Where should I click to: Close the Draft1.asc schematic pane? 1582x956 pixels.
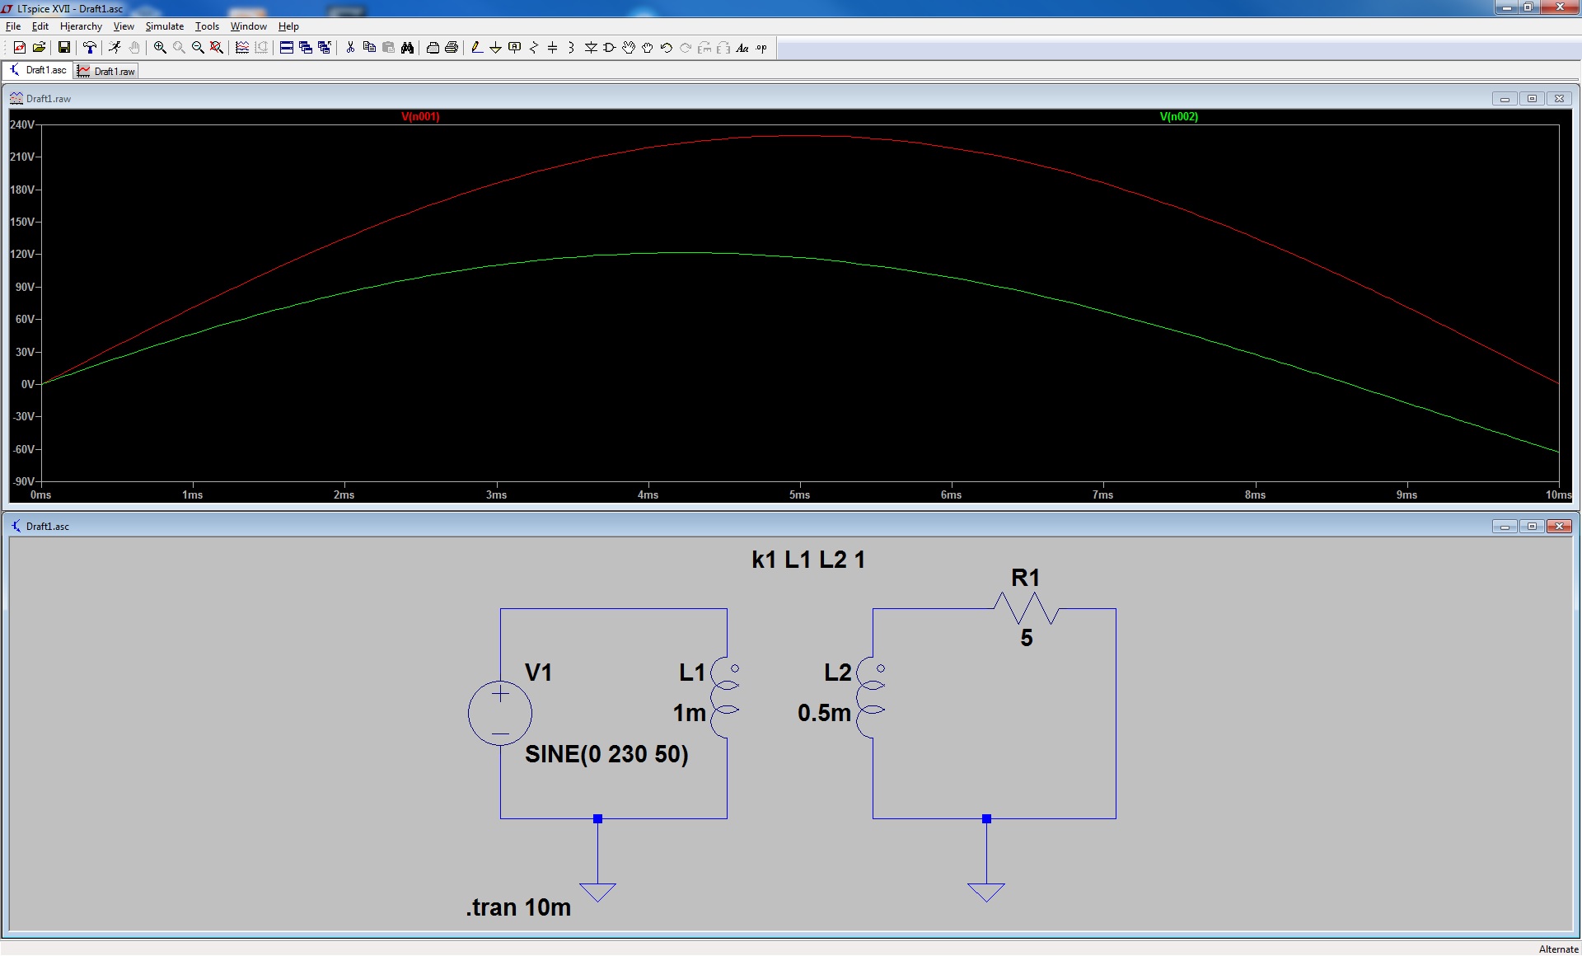(1559, 527)
